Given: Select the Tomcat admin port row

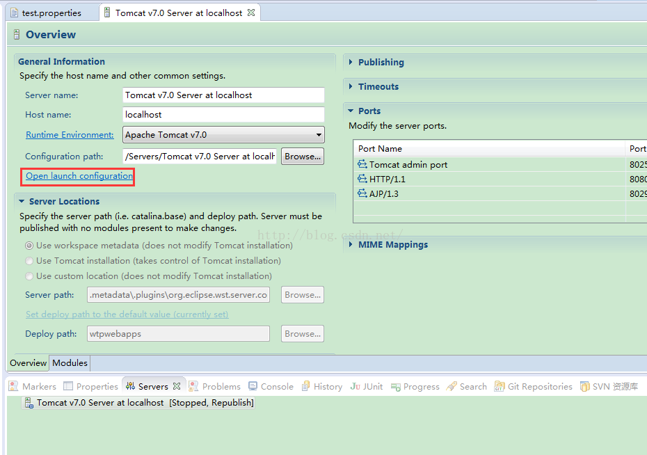Looking at the screenshot, I should (x=500, y=164).
